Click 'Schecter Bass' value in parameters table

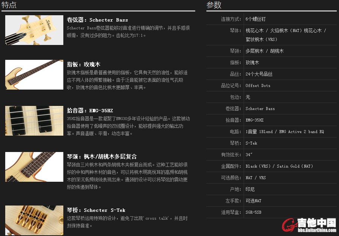(x=260, y=109)
